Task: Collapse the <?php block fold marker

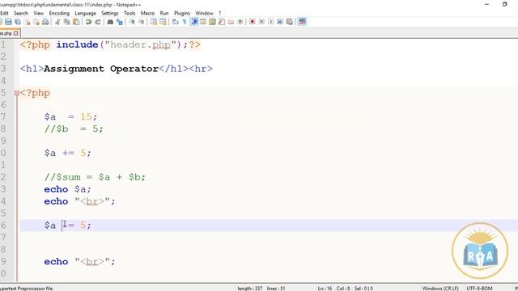Action: coord(17,94)
